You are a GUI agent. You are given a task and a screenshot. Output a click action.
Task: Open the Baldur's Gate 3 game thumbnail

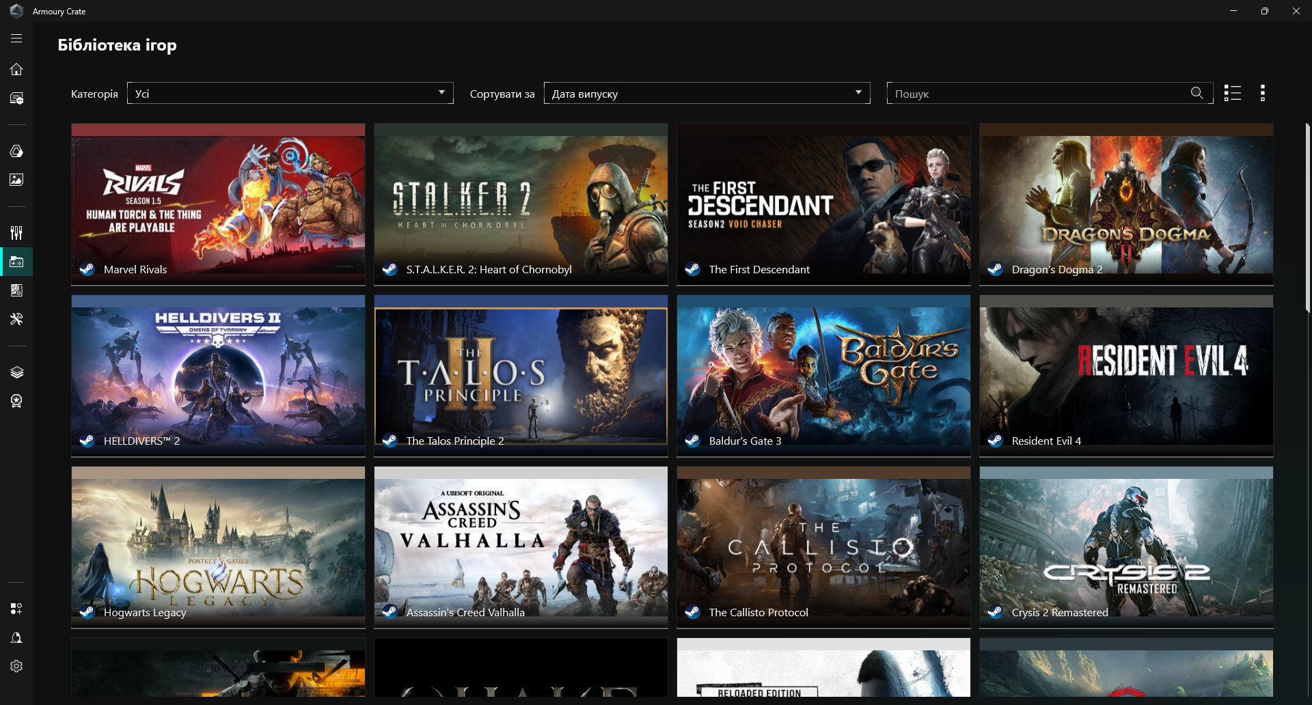pos(823,376)
